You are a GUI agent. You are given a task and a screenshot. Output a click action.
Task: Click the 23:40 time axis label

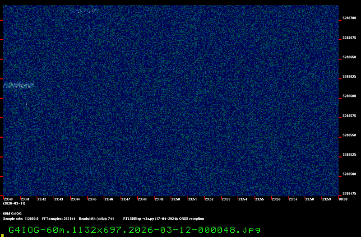point(8,199)
